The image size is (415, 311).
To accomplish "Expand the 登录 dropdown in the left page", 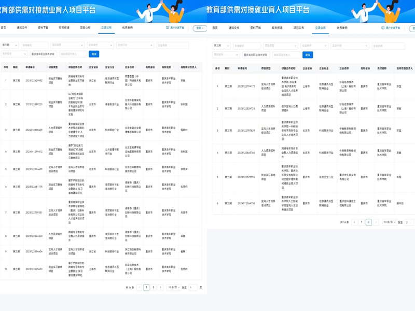I will (x=200, y=28).
